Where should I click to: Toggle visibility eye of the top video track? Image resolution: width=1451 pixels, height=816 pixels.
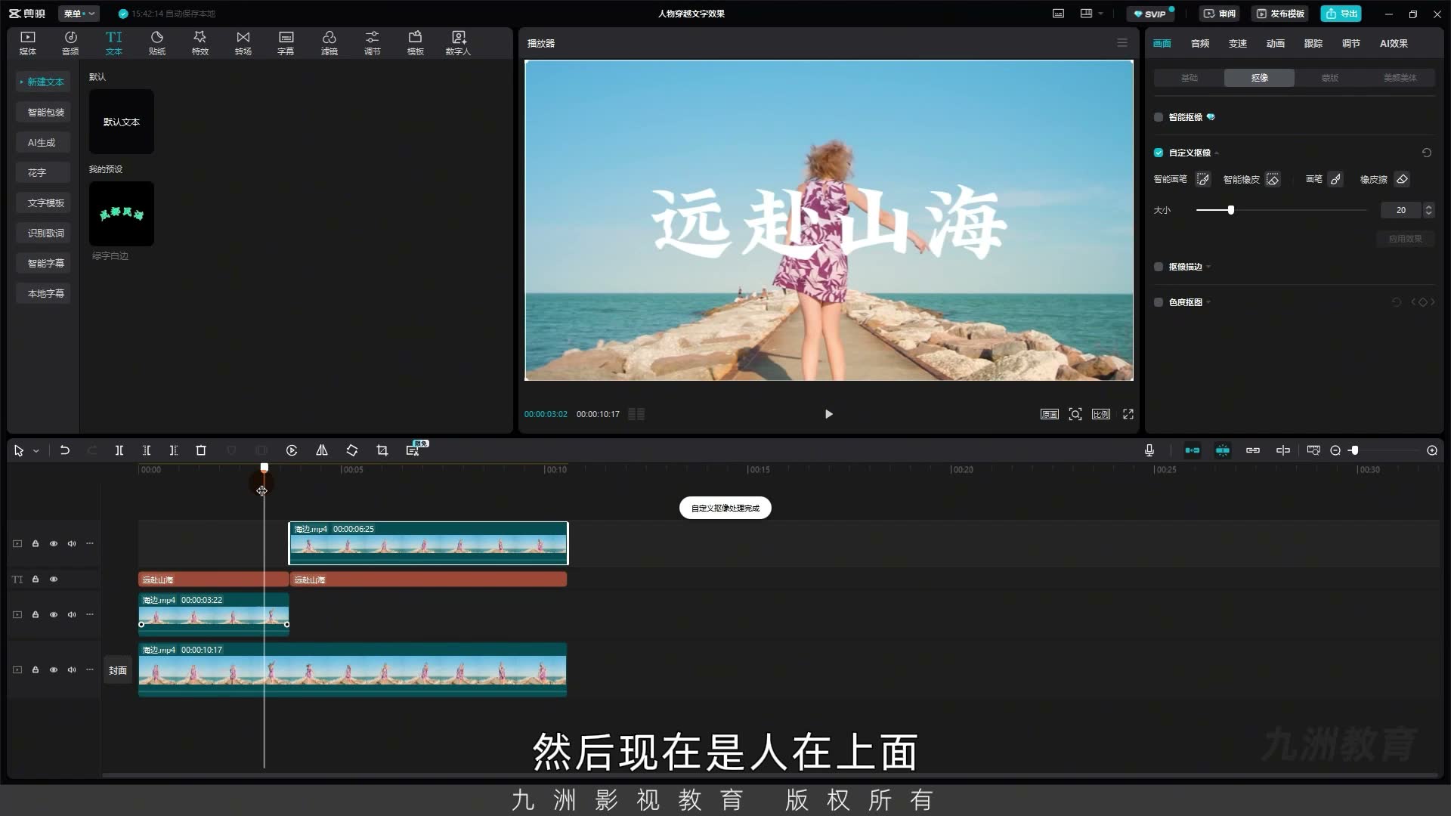[x=54, y=543]
